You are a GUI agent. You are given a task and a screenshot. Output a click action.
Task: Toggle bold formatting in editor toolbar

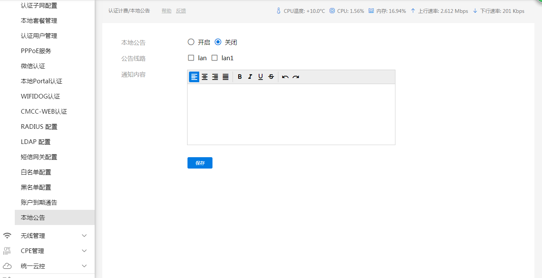pyautogui.click(x=240, y=77)
